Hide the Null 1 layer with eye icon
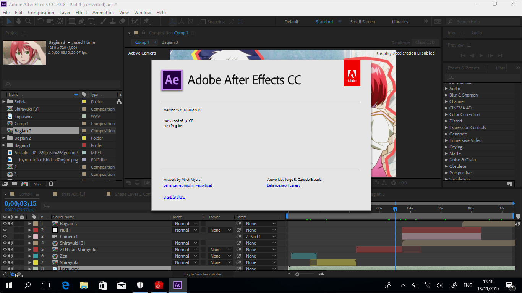 click(x=5, y=230)
